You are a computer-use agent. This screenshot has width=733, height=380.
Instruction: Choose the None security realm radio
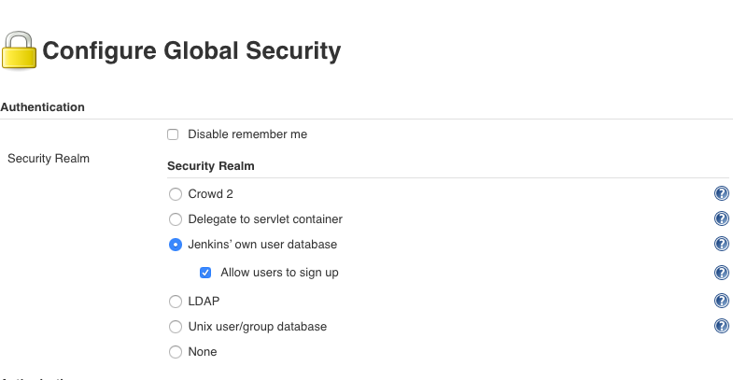click(175, 352)
